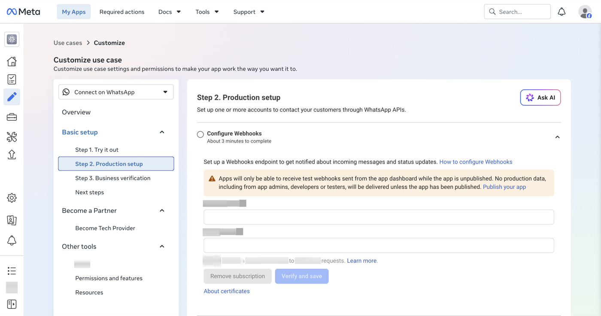Open the About certificates link
The image size is (601, 316).
(227, 291)
